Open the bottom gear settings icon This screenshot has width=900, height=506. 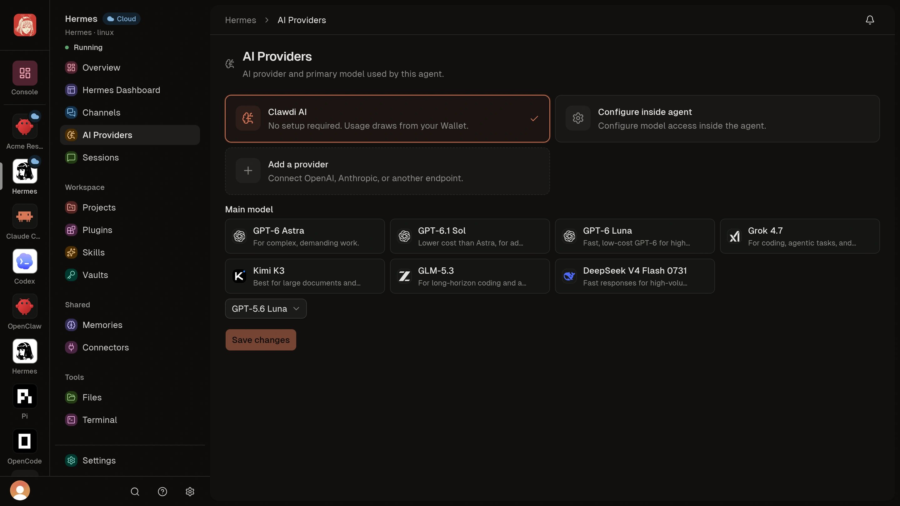pyautogui.click(x=190, y=492)
